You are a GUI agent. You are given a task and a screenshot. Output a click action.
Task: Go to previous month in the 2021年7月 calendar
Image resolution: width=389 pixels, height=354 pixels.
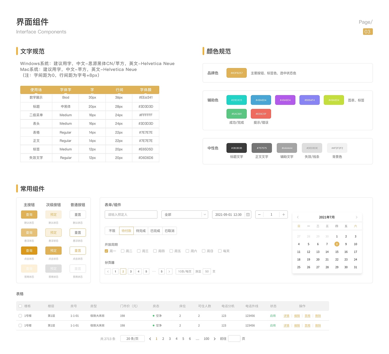coord(298,217)
